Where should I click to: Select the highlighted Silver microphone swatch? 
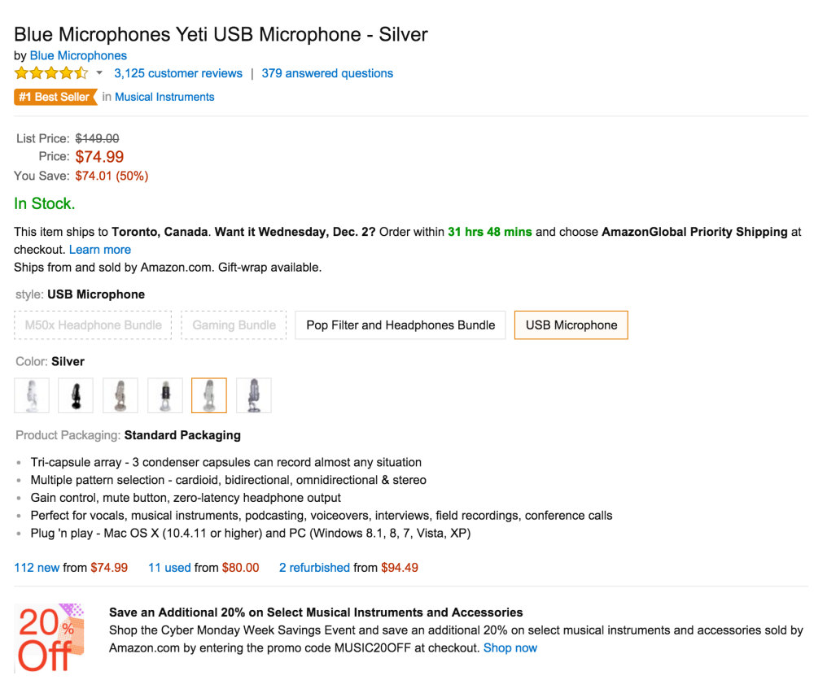click(x=209, y=395)
